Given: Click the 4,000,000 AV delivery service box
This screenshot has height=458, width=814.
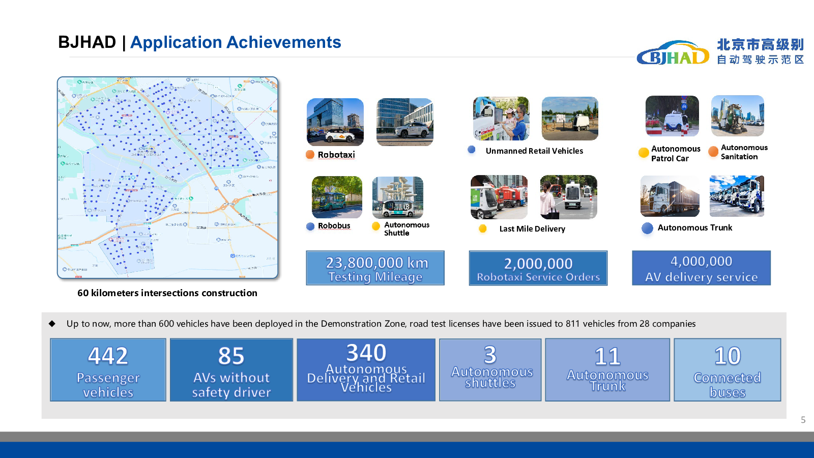Looking at the screenshot, I should pyautogui.click(x=701, y=268).
